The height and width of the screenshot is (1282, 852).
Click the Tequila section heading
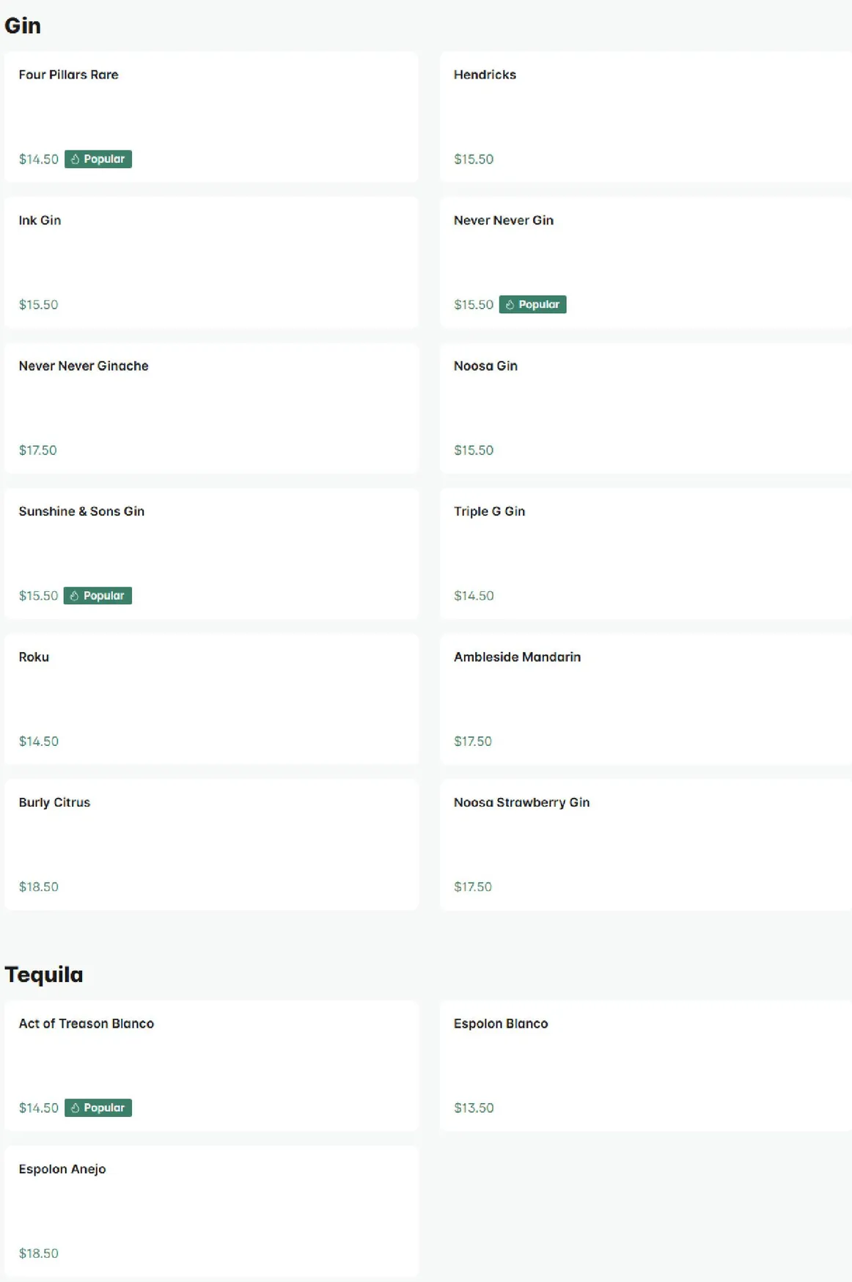pos(44,975)
